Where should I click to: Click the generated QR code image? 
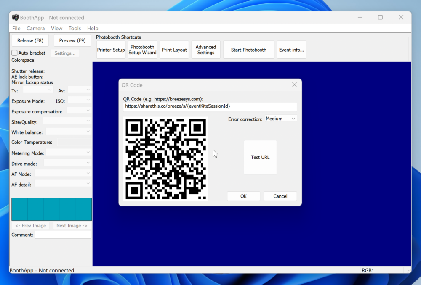tap(165, 159)
